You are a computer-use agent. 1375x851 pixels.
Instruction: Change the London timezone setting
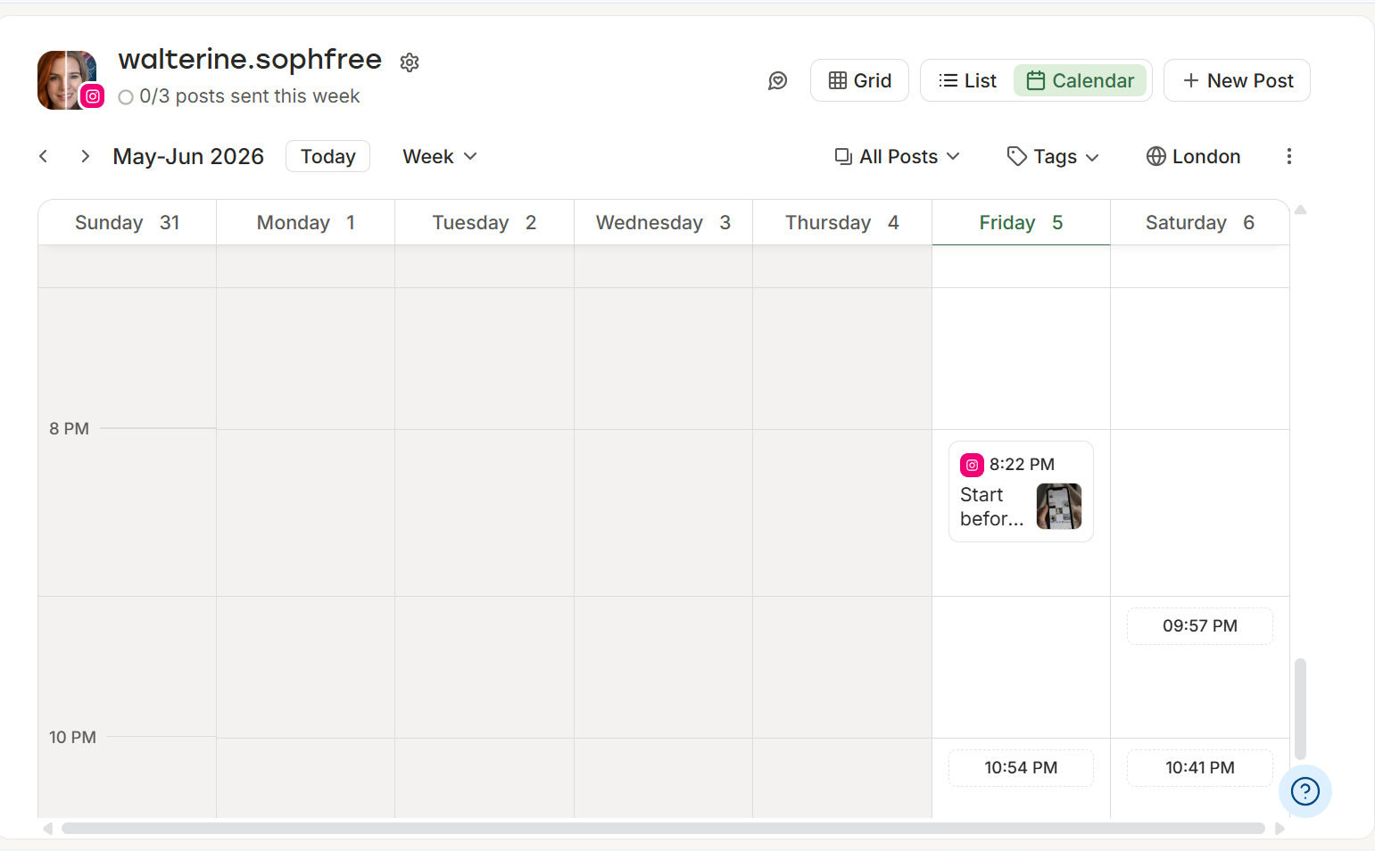[x=1193, y=156]
